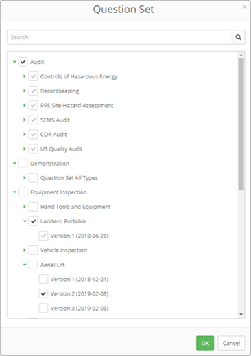This screenshot has width=251, height=356.
Task: Select the SEMS Audit label
Action: coord(55,120)
